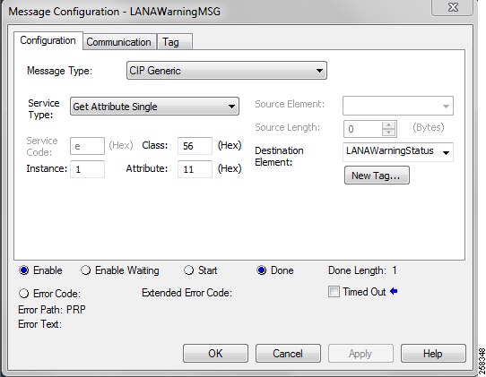The width and height of the screenshot is (486, 377).
Task: Click the Cancel button
Action: pos(288,353)
